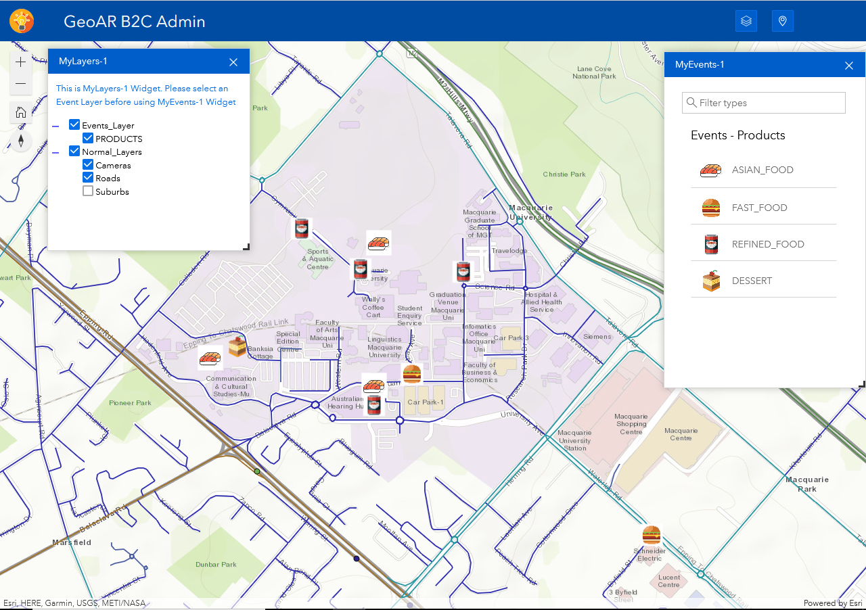Click the Filter types search field
This screenshot has height=610, width=866.
click(x=764, y=103)
